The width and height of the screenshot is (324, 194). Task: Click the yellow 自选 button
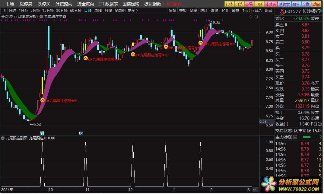click(239, 4)
